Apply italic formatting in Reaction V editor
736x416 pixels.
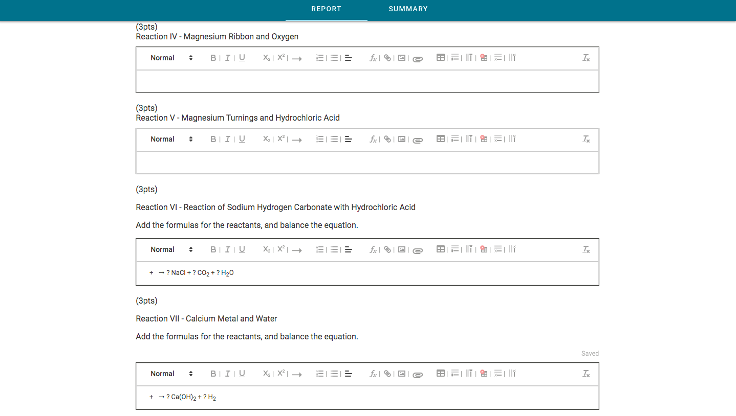pyautogui.click(x=228, y=139)
